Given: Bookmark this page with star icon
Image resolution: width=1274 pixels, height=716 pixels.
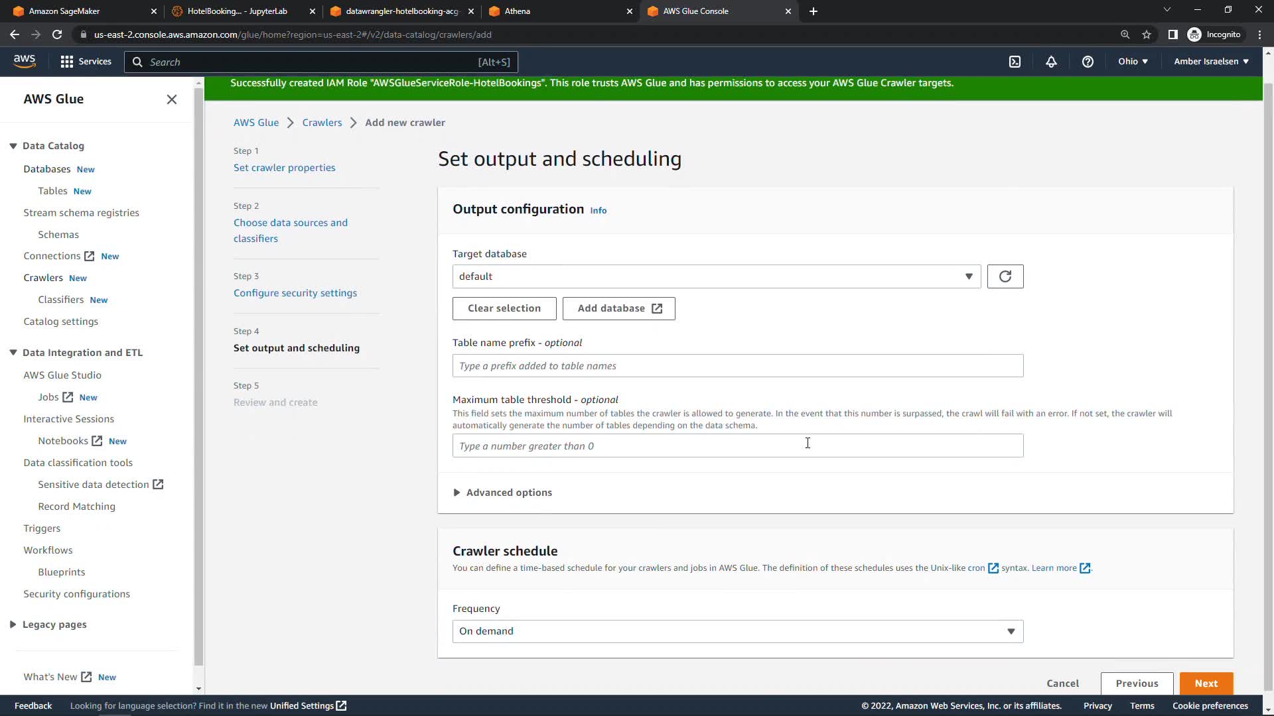Looking at the screenshot, I should click(1147, 34).
